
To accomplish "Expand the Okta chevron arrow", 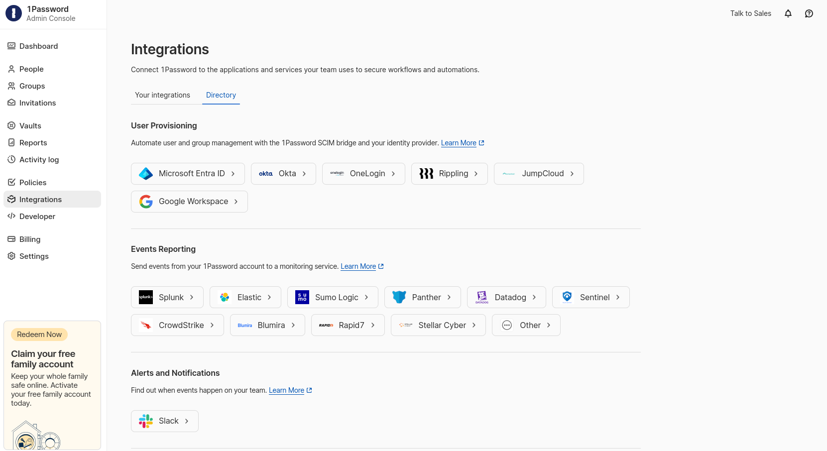I will point(304,174).
